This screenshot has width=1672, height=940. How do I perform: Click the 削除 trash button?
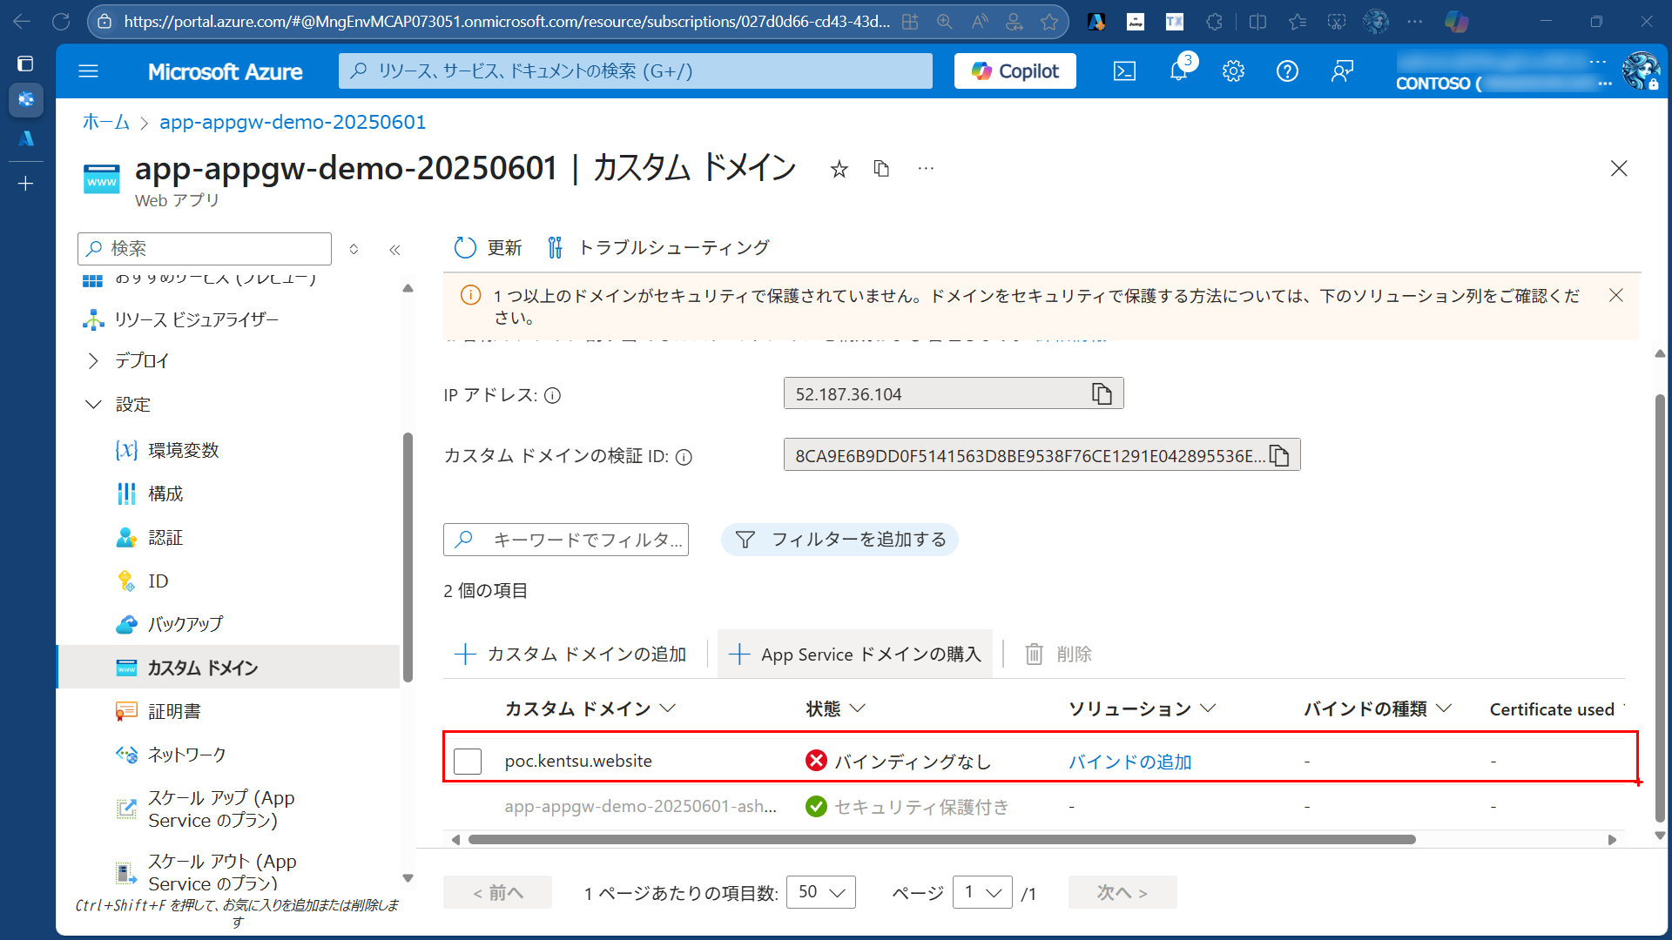click(x=1058, y=655)
